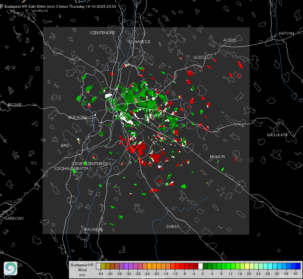Click the ÉRD map label
This screenshot has height=279, width=303.
click(x=65, y=146)
